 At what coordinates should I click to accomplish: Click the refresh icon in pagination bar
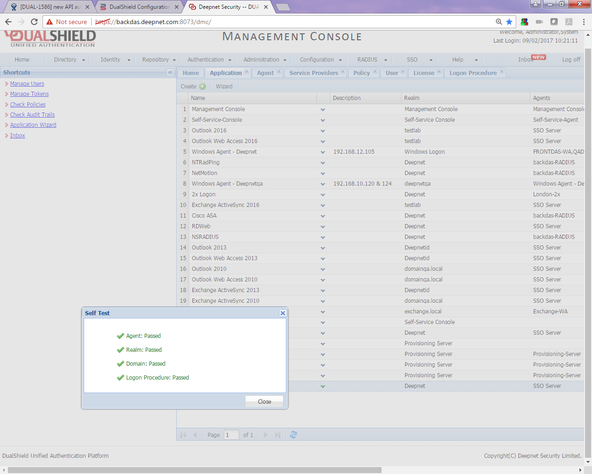point(293,435)
